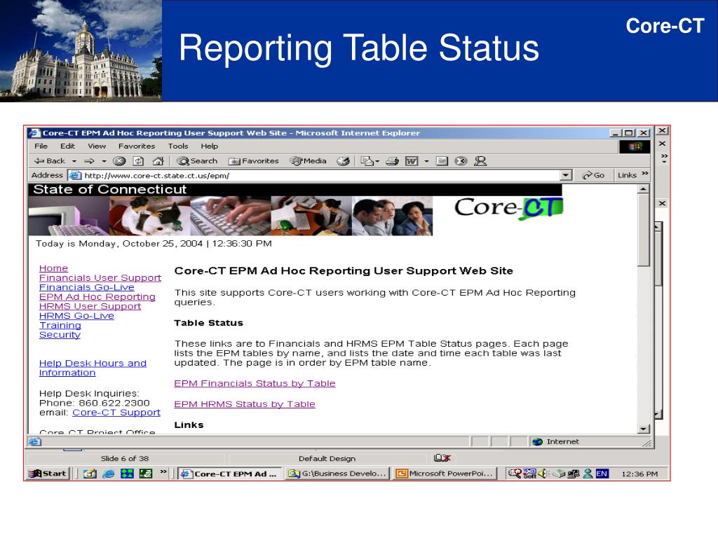Open the Edit menu
The image size is (718, 538).
click(68, 146)
